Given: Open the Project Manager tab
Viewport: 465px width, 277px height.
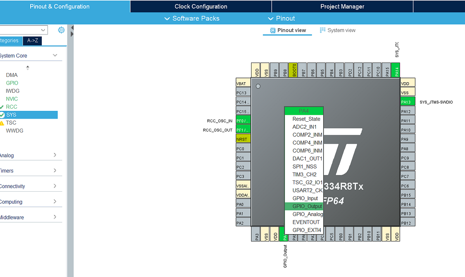Looking at the screenshot, I should [x=342, y=6].
